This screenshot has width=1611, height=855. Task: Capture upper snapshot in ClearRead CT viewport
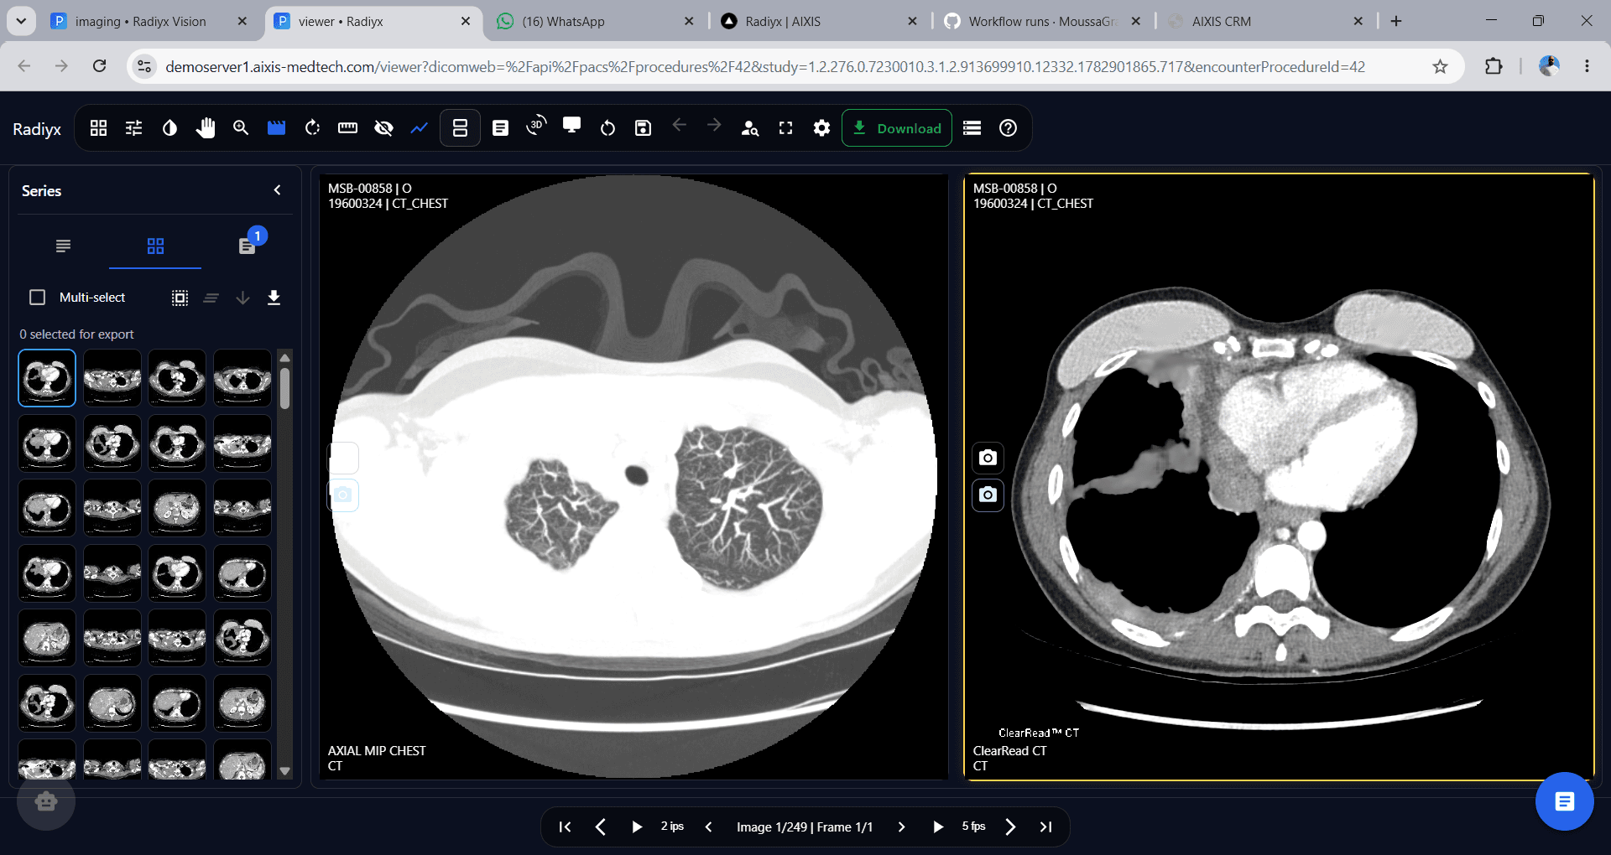(x=988, y=458)
